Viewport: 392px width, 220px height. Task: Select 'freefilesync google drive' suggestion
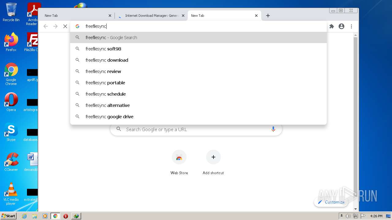click(198, 117)
